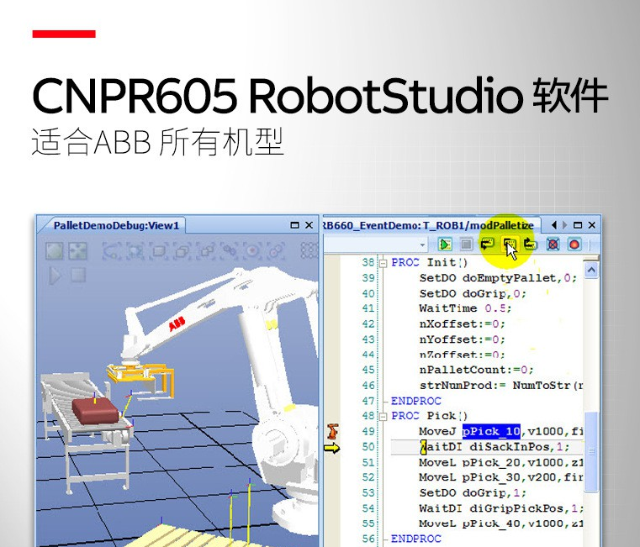Maximize the modPalletize editor pane

tap(578, 225)
